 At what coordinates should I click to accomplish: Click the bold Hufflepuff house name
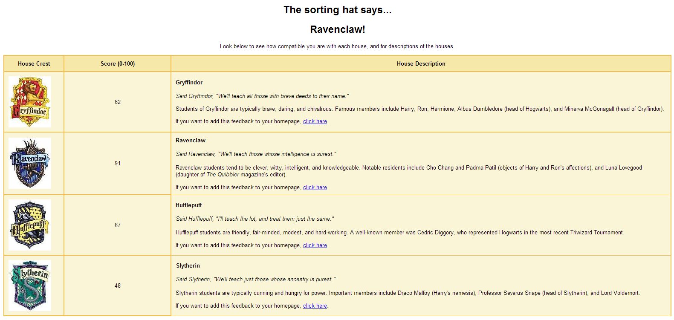pos(188,205)
